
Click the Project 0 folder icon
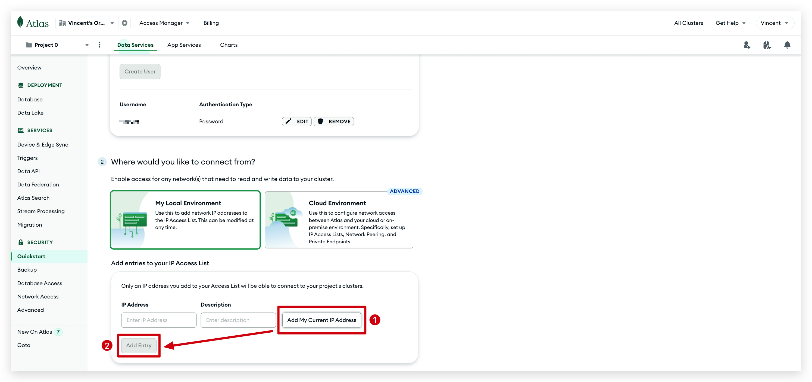click(29, 45)
